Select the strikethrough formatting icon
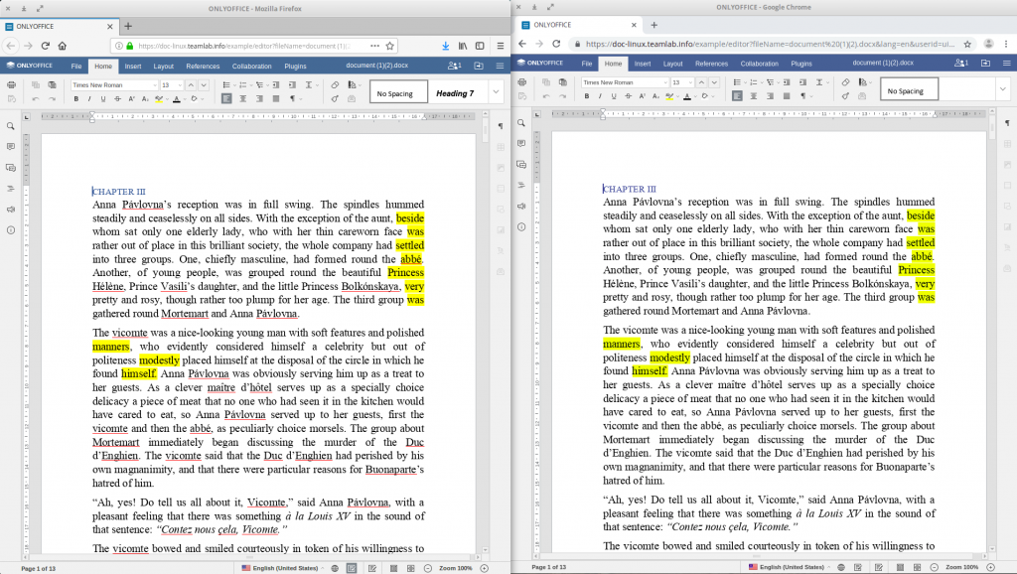This screenshot has height=574, width=1017. point(117,98)
